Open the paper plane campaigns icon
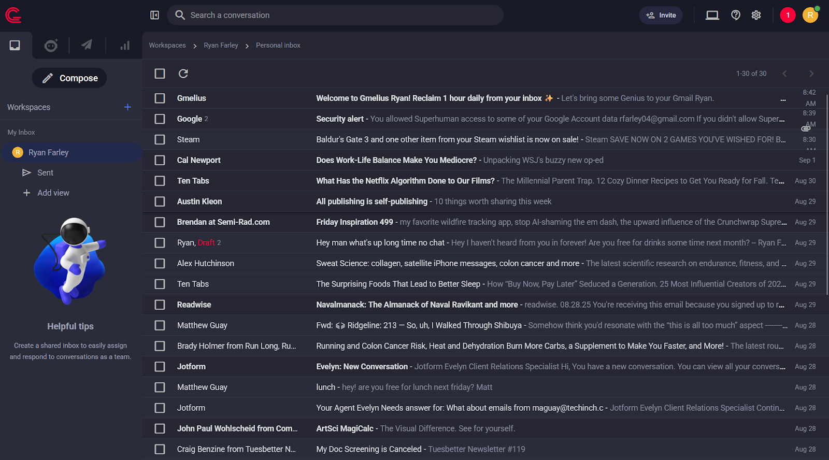 click(x=87, y=45)
